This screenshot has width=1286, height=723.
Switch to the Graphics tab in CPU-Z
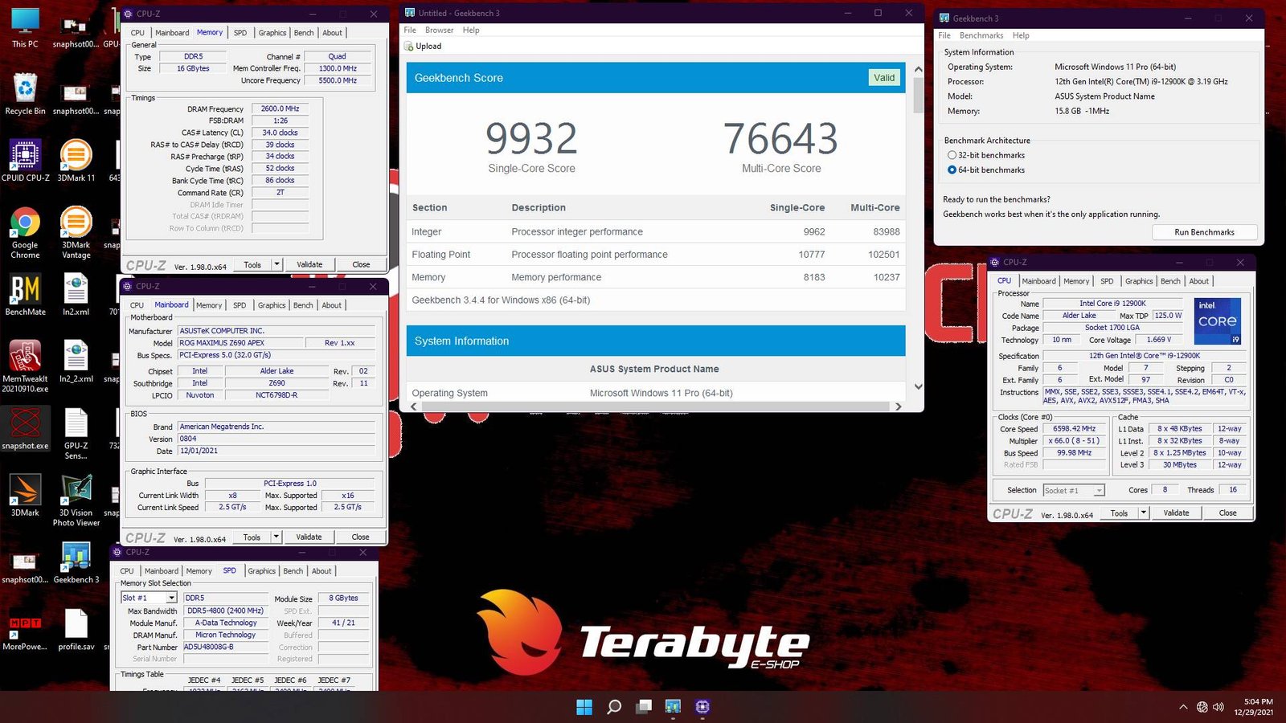(1139, 281)
